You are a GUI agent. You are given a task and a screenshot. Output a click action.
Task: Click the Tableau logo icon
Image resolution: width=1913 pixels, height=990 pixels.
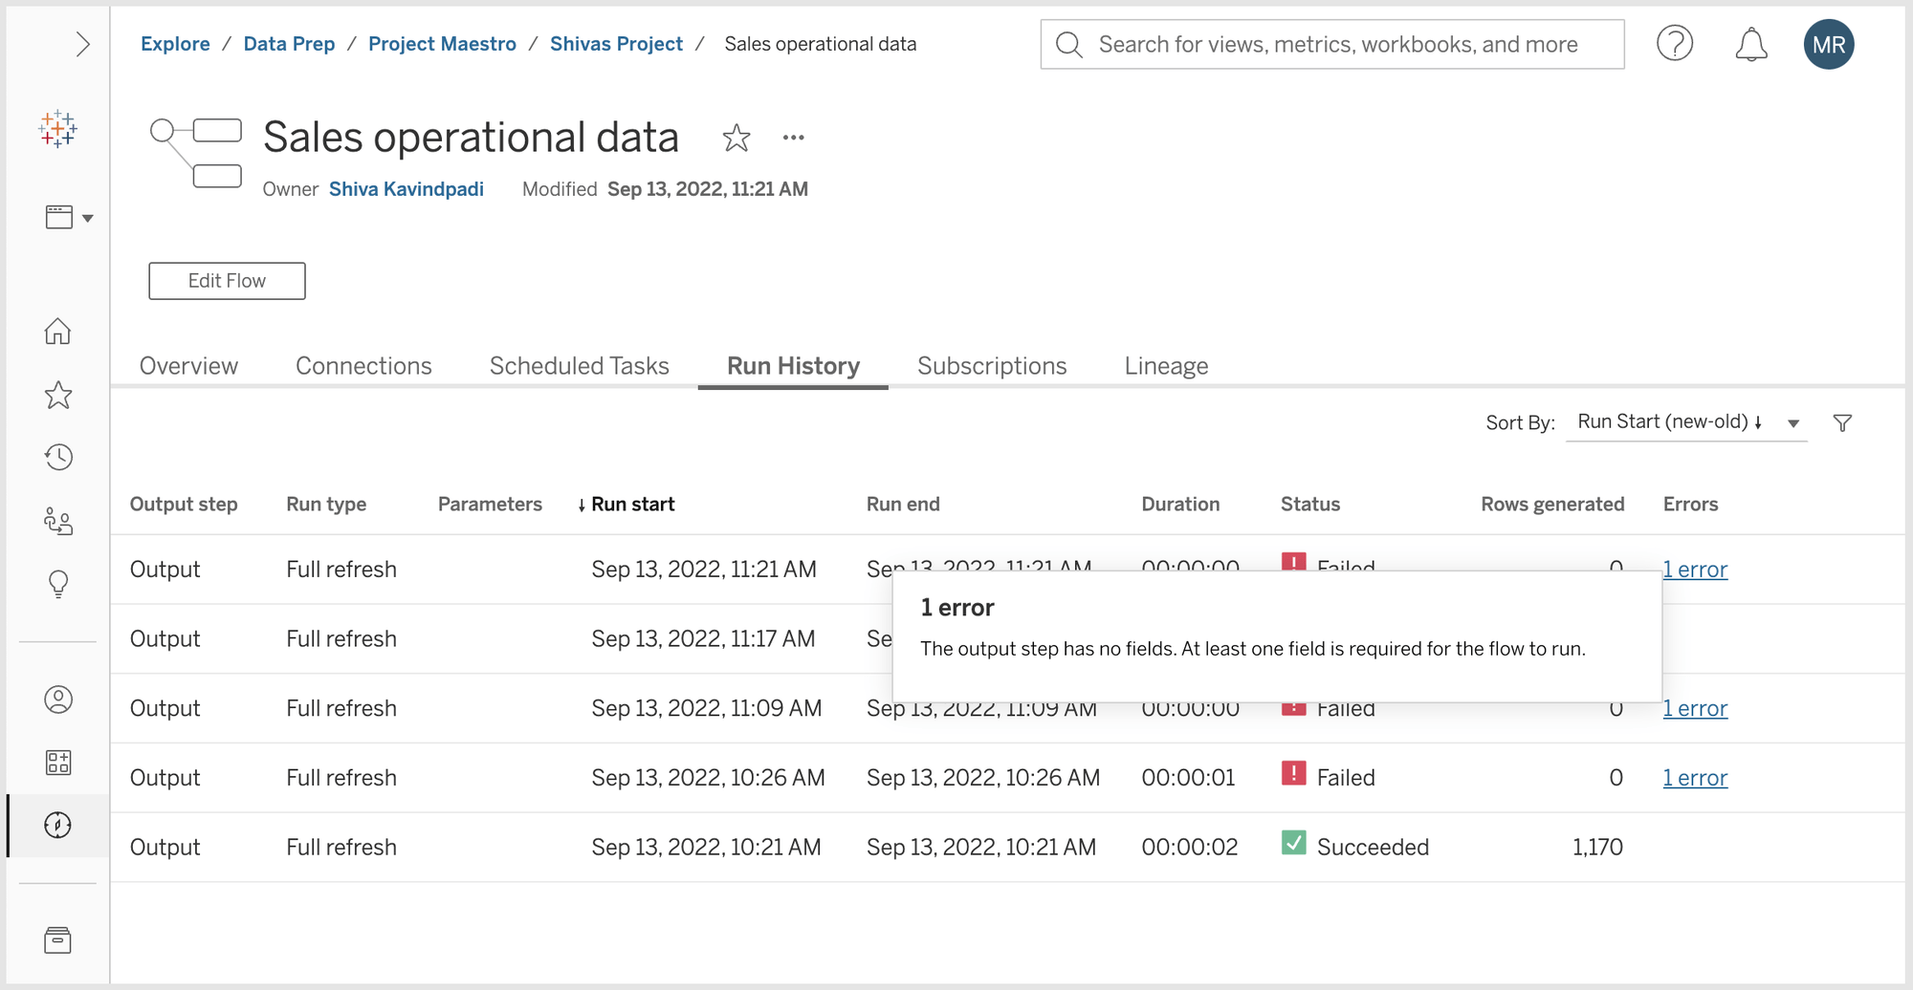(x=58, y=129)
